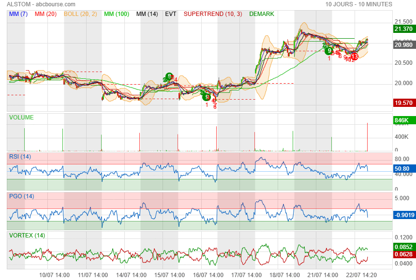The height and width of the screenshot is (280, 416).
Task: Click the green DeMark marker near 15/07
Action: (169, 76)
